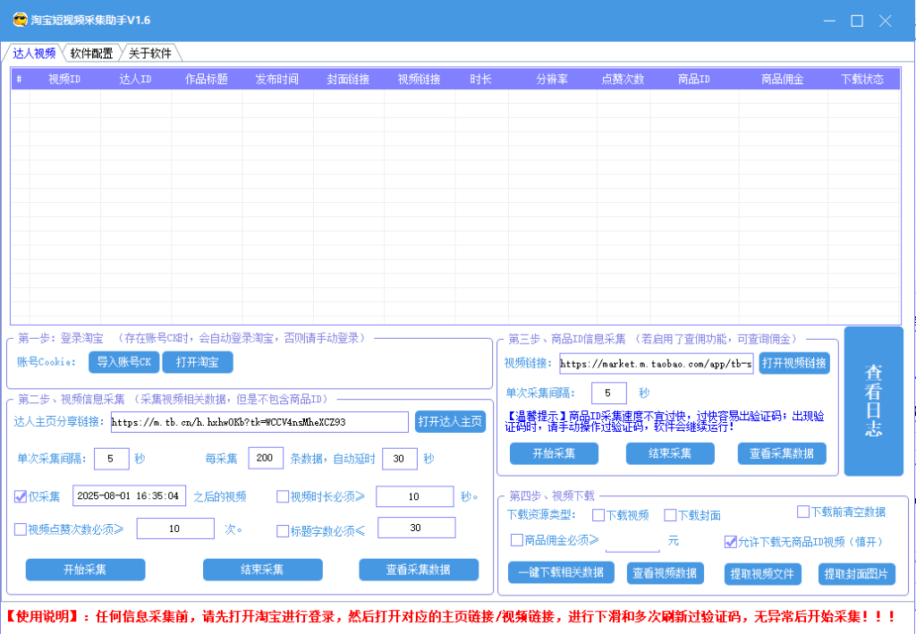Check the 下载视频 resource type option
Viewport: 916px width, 634px height.
click(598, 515)
